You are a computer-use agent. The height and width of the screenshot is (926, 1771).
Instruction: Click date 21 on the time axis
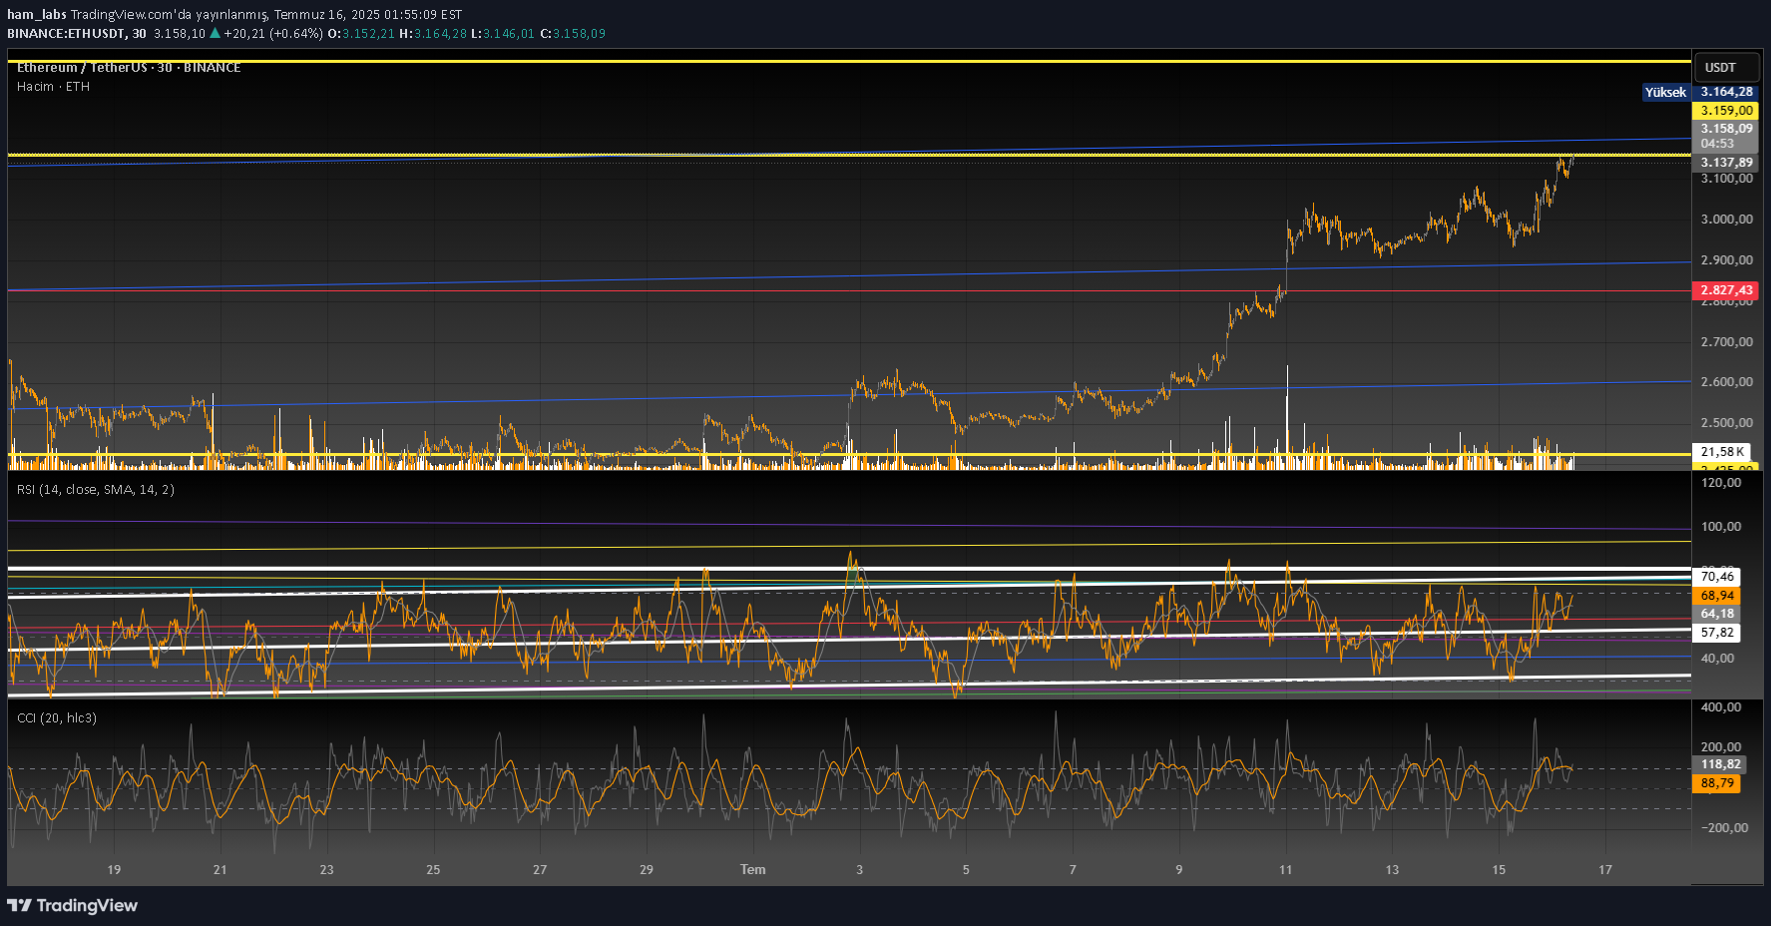(221, 870)
